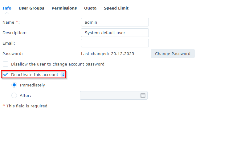The image size is (232, 144).
Task: Click the info icon beside Deactivate this account
Action: 63,74
